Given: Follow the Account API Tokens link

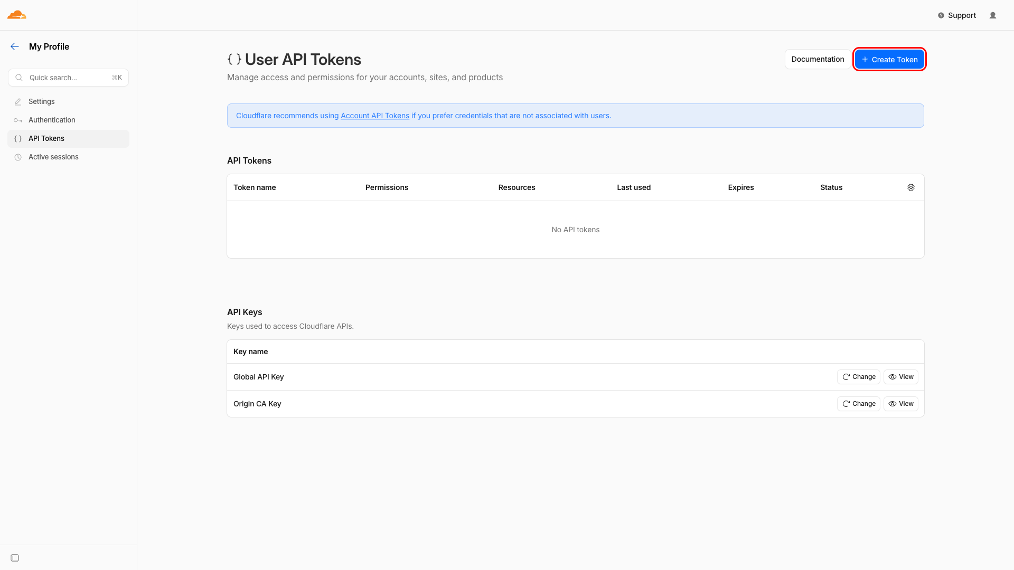Looking at the screenshot, I should 375,116.
